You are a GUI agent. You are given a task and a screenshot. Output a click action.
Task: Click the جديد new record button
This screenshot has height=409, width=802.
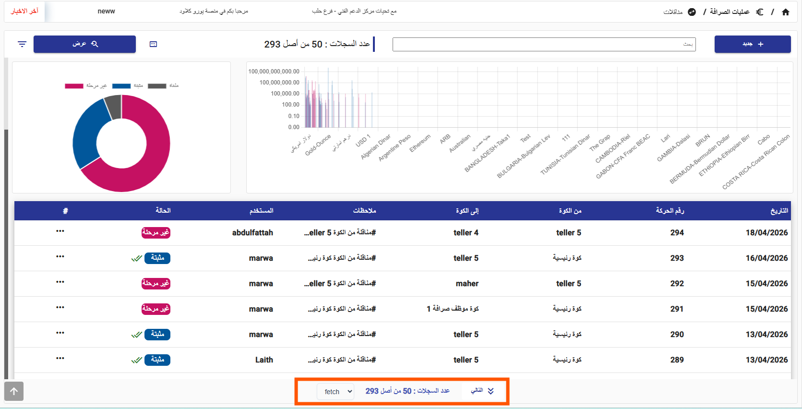[x=752, y=44]
